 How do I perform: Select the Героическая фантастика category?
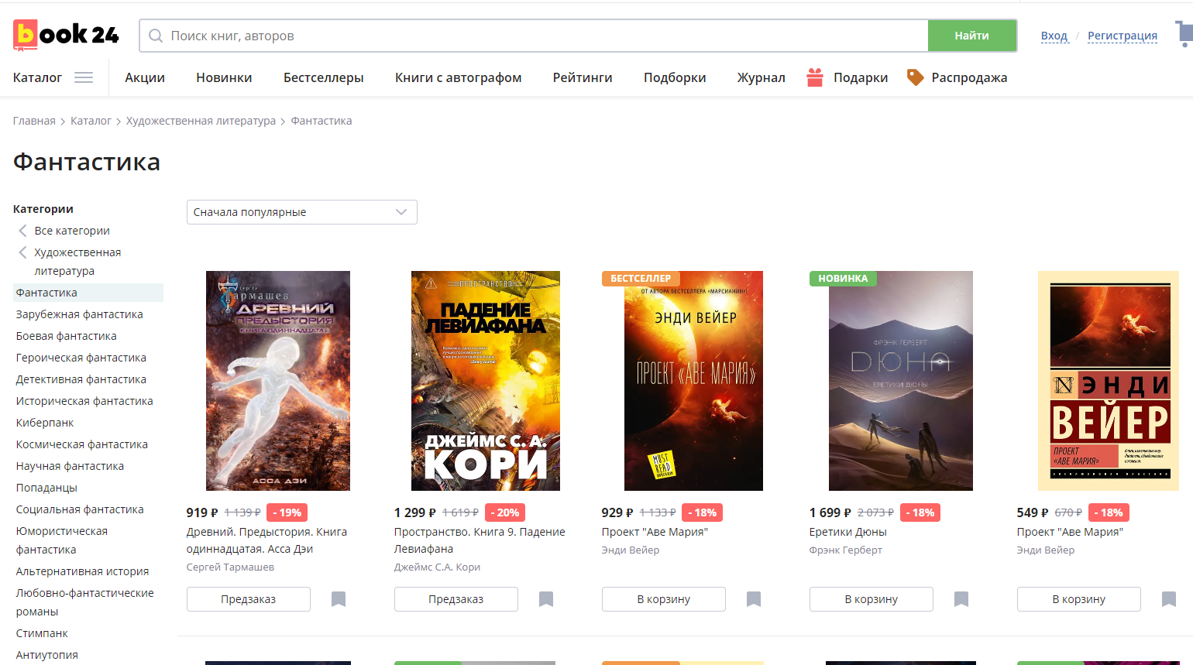(81, 358)
